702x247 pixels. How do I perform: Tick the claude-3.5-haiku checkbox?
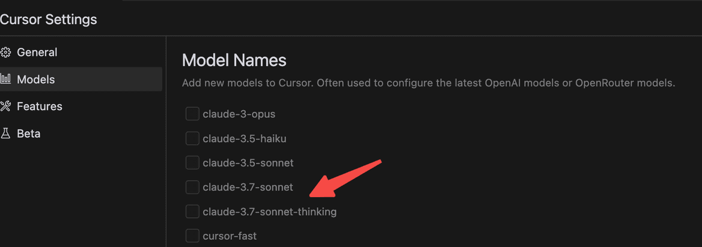(x=192, y=139)
